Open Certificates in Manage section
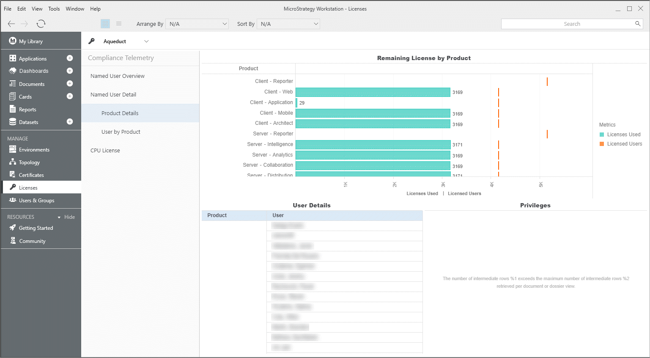The width and height of the screenshot is (650, 358). click(31, 175)
